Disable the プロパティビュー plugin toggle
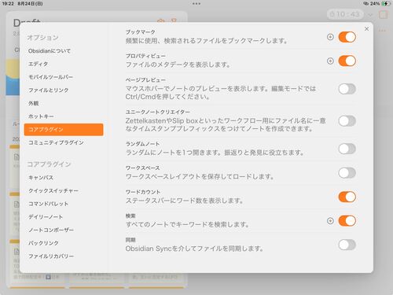 pyautogui.click(x=347, y=61)
